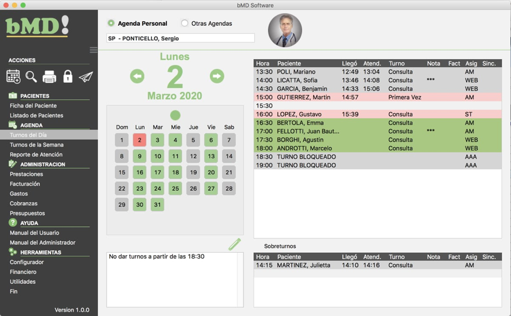Click the magnifying glass search icon
511x316 pixels.
(31, 76)
